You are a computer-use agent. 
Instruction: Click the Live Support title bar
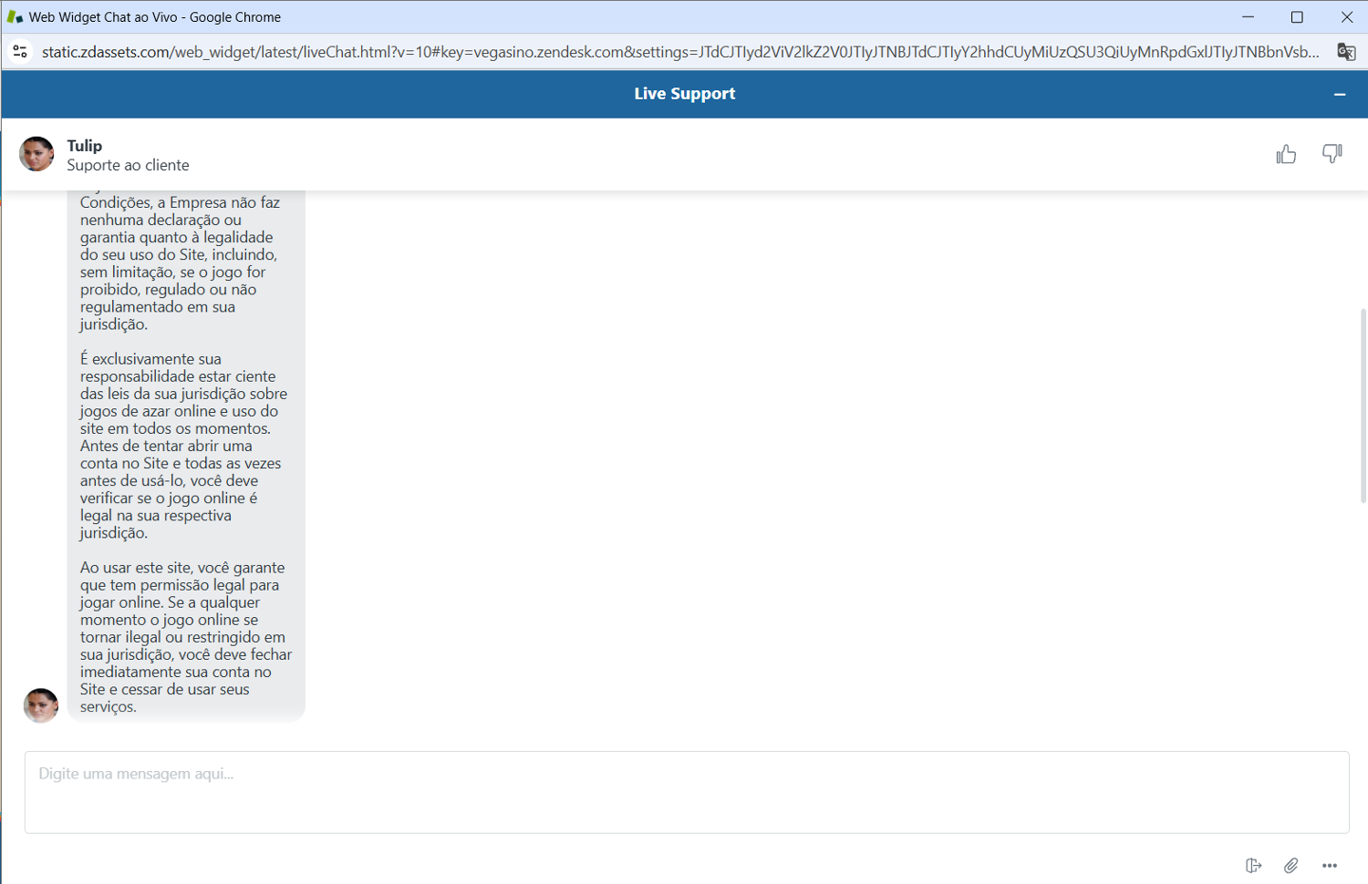[684, 94]
